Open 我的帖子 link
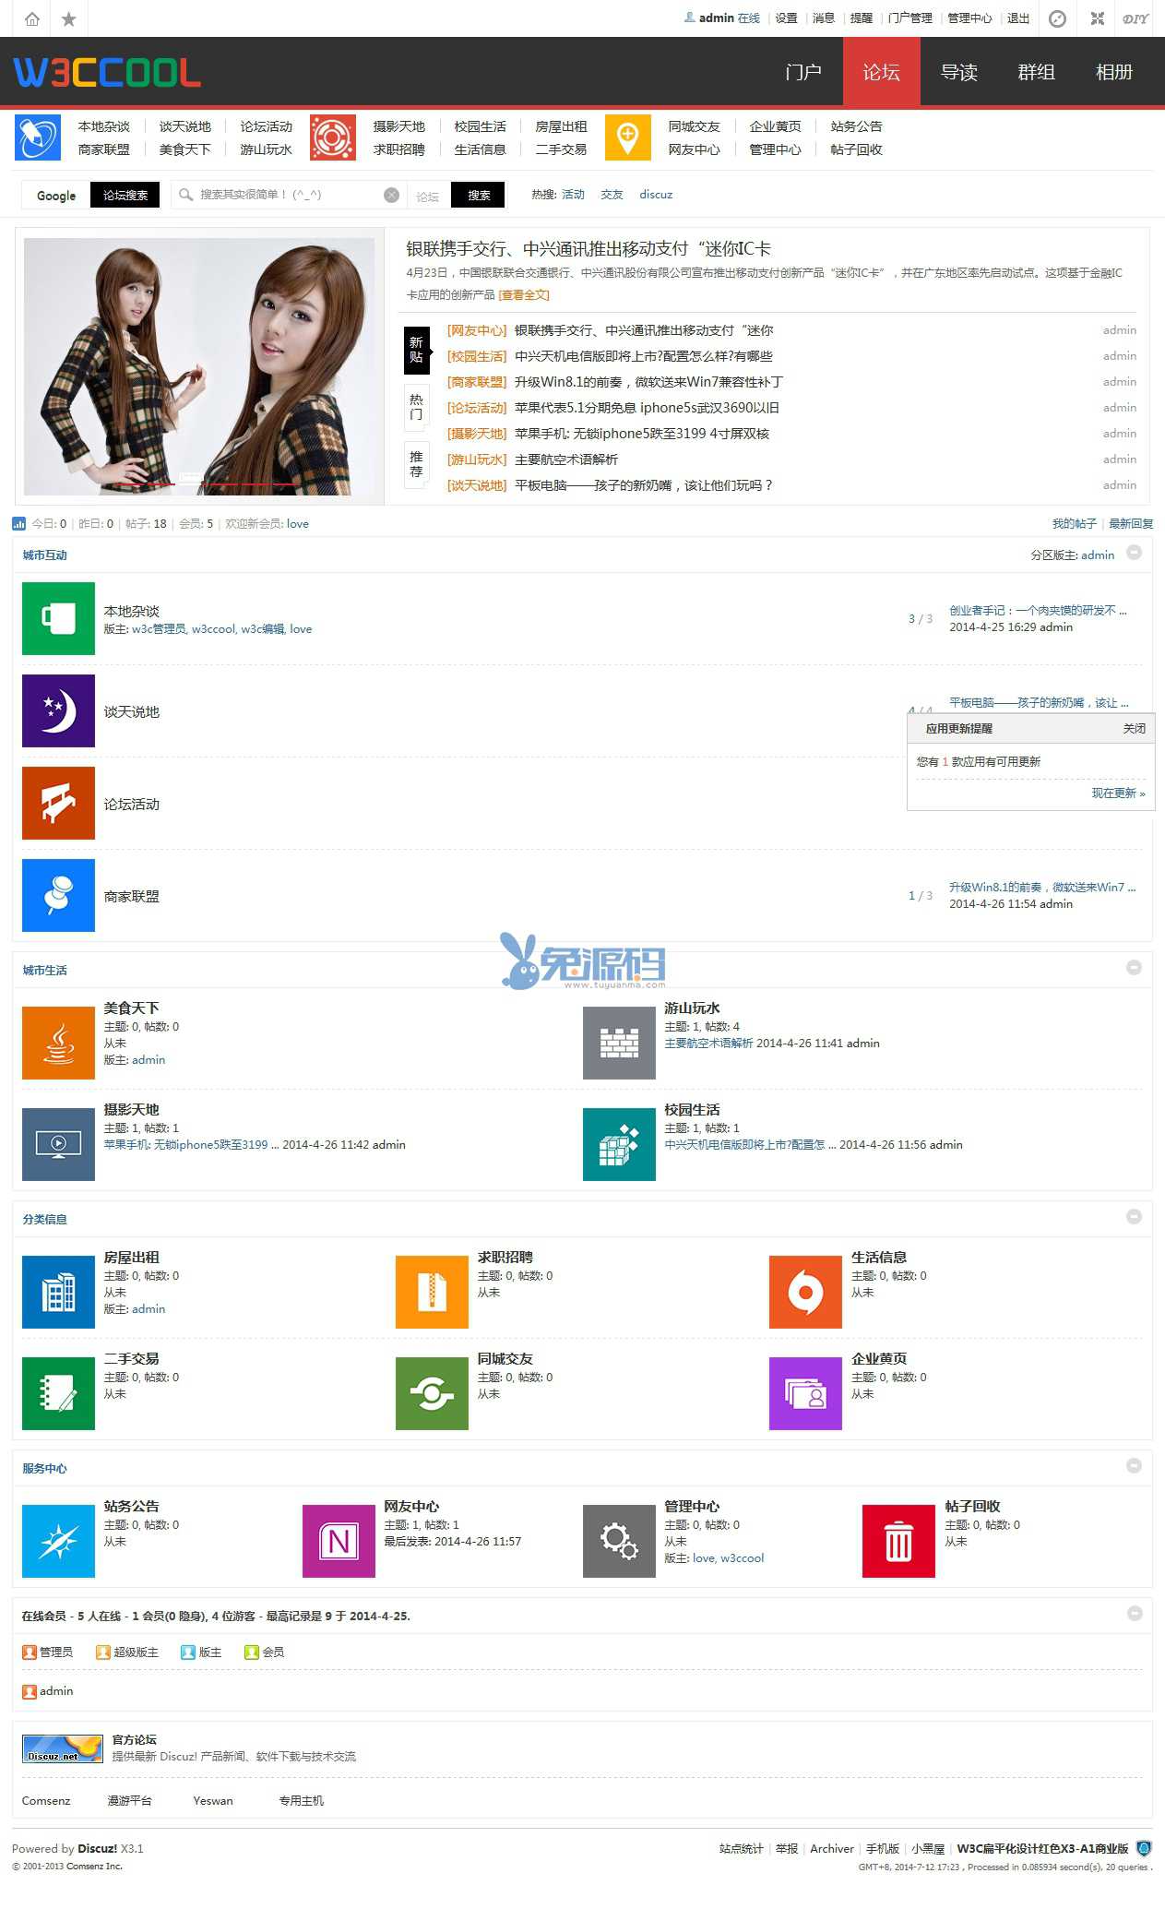 1075,524
